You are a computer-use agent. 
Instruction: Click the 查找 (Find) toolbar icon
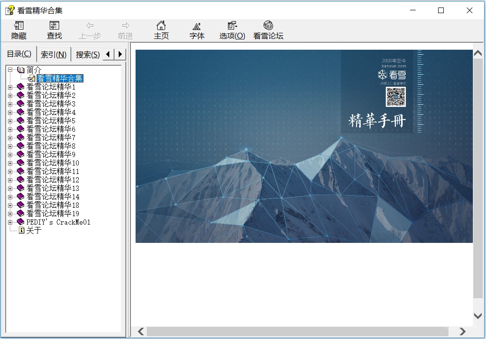tap(54, 25)
